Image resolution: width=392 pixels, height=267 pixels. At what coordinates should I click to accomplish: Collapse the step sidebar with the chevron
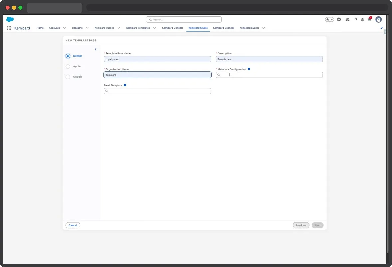(96, 49)
